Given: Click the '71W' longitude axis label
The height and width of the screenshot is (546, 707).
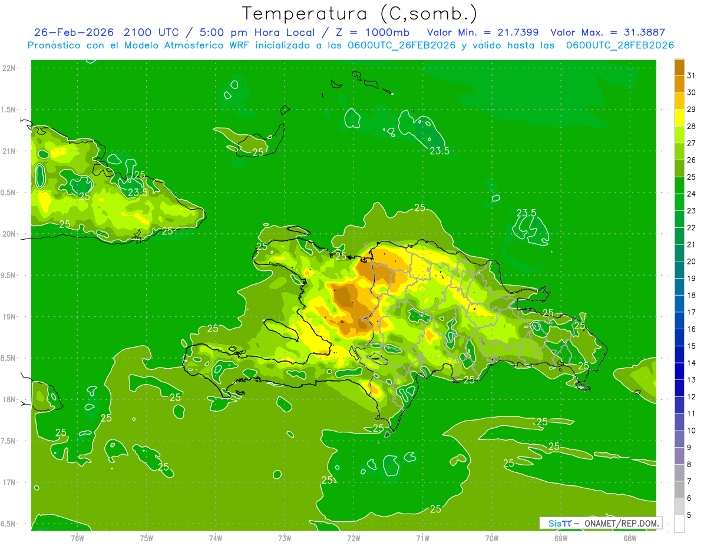Looking at the screenshot, I should click(x=422, y=538).
